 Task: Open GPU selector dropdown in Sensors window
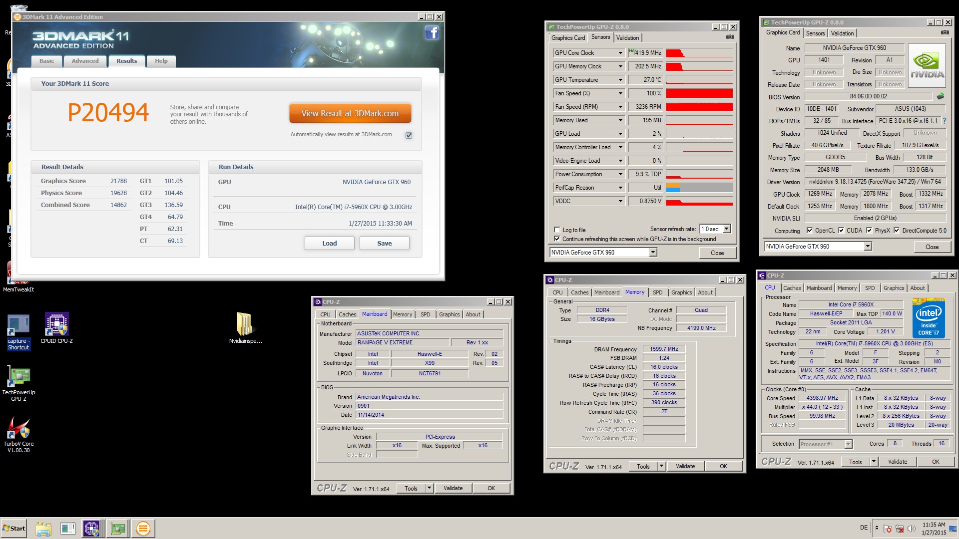(x=653, y=253)
